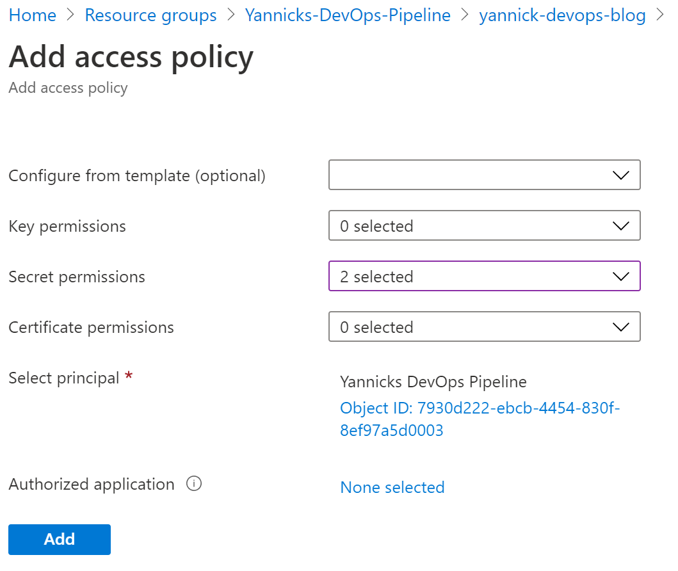The image size is (678, 571).
Task: Go to Home in the breadcrumb
Action: [33, 15]
